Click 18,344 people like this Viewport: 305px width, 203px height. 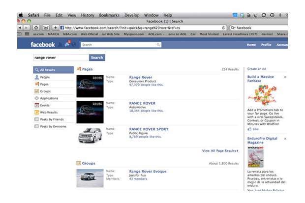146,111
